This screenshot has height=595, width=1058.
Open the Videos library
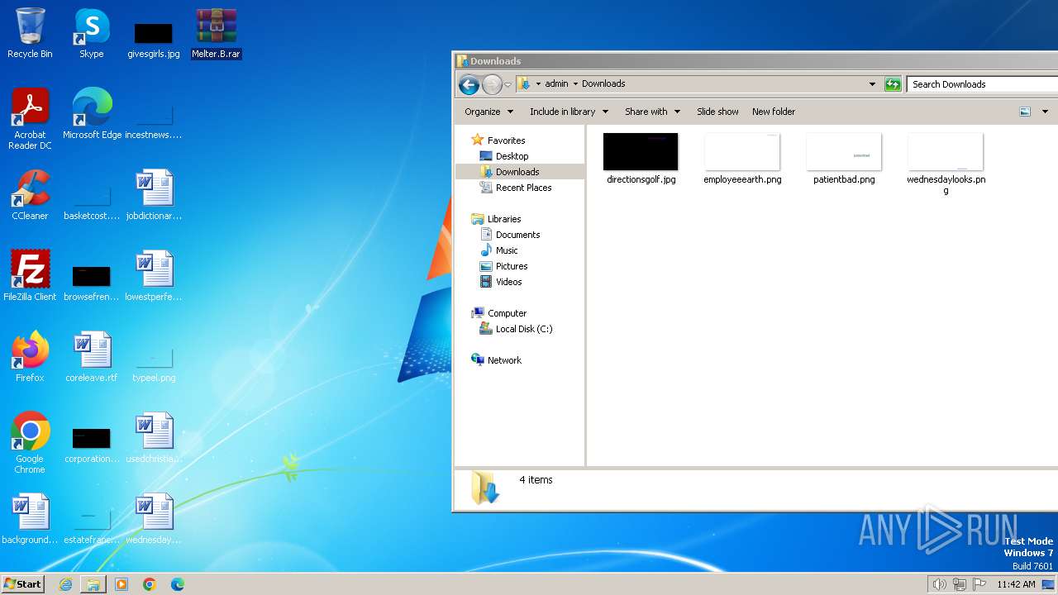508,282
